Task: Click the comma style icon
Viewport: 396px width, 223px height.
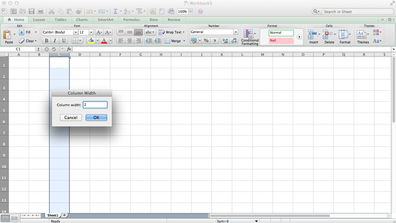Action: coord(215,41)
